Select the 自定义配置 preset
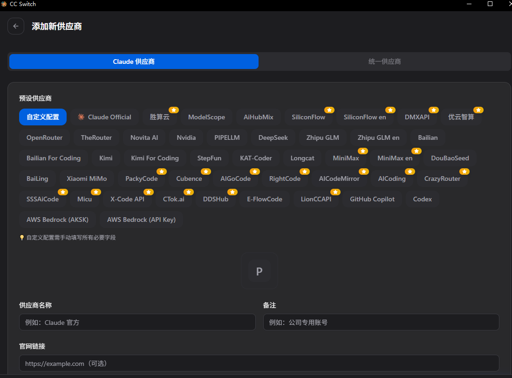This screenshot has height=378, width=512. point(43,117)
